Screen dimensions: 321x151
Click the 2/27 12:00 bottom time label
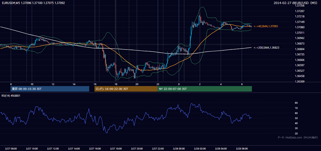(53, 149)
